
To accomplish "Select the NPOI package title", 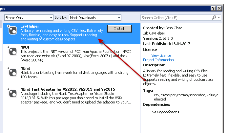I will click(x=25, y=47).
